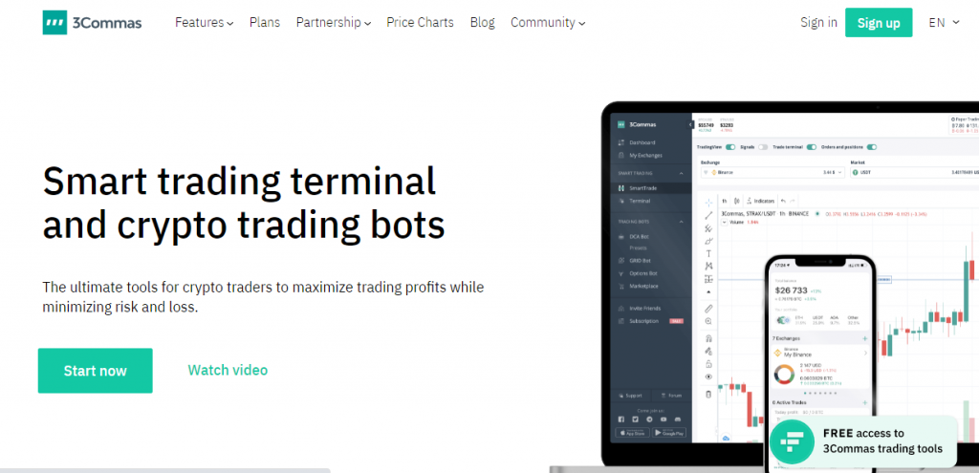Click the YouTube icon in sidebar
Image resolution: width=979 pixels, height=473 pixels.
(x=664, y=419)
